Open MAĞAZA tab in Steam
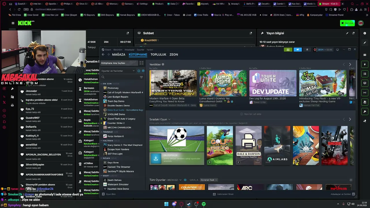 (119, 55)
